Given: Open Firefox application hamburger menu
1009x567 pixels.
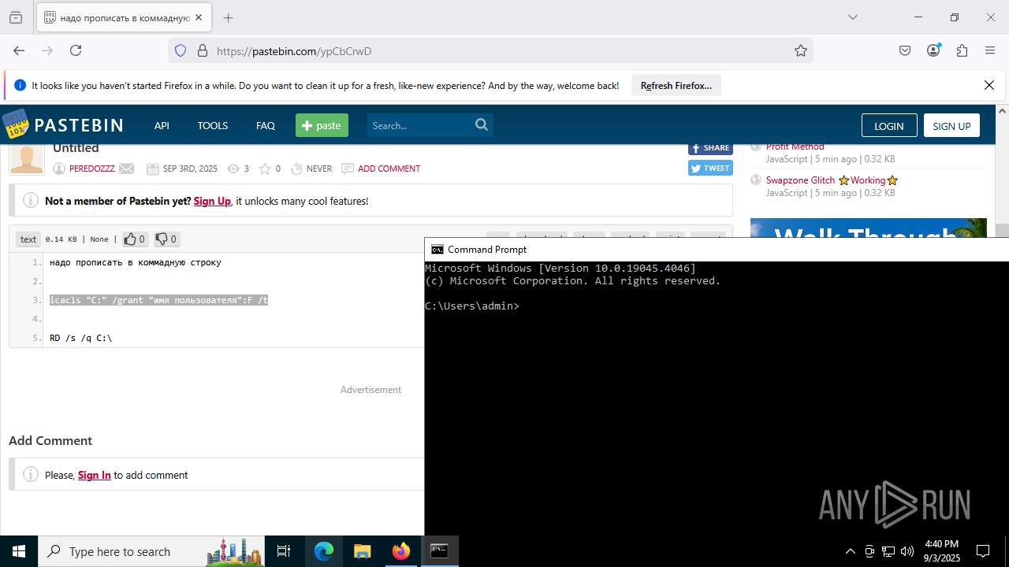Looking at the screenshot, I should tap(990, 50).
